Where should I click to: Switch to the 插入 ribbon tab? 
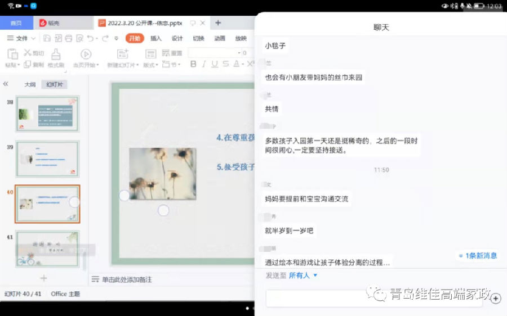tap(156, 38)
